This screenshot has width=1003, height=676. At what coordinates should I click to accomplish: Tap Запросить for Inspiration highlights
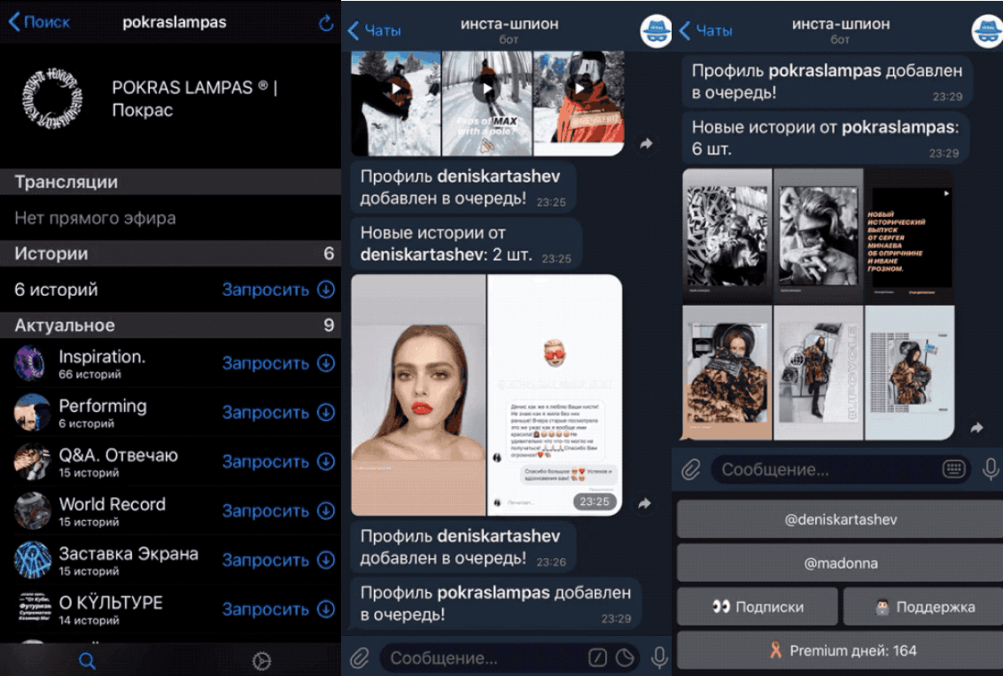277,363
